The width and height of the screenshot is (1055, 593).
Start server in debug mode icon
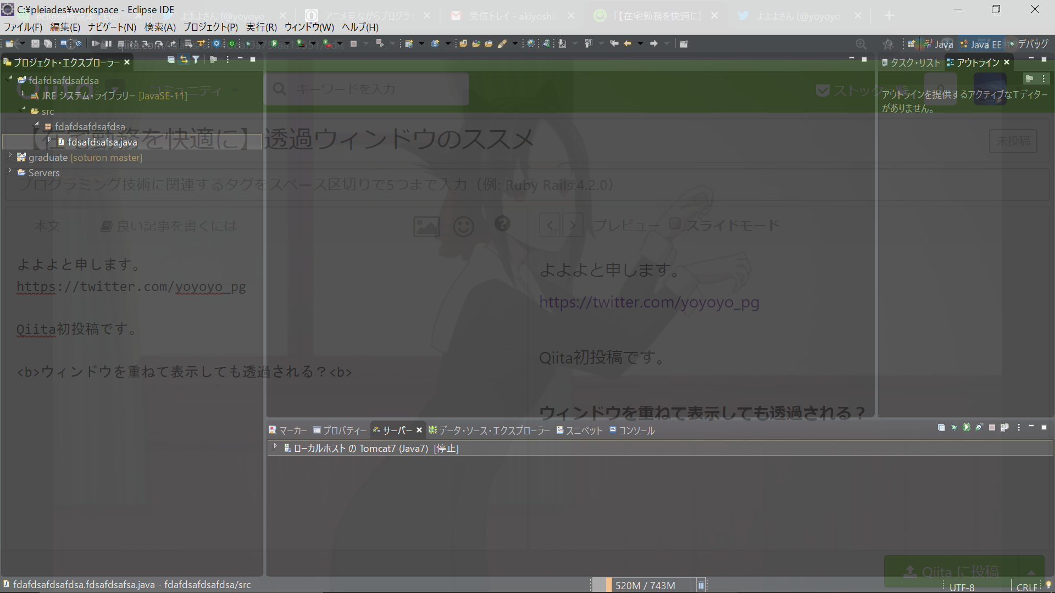tap(954, 427)
